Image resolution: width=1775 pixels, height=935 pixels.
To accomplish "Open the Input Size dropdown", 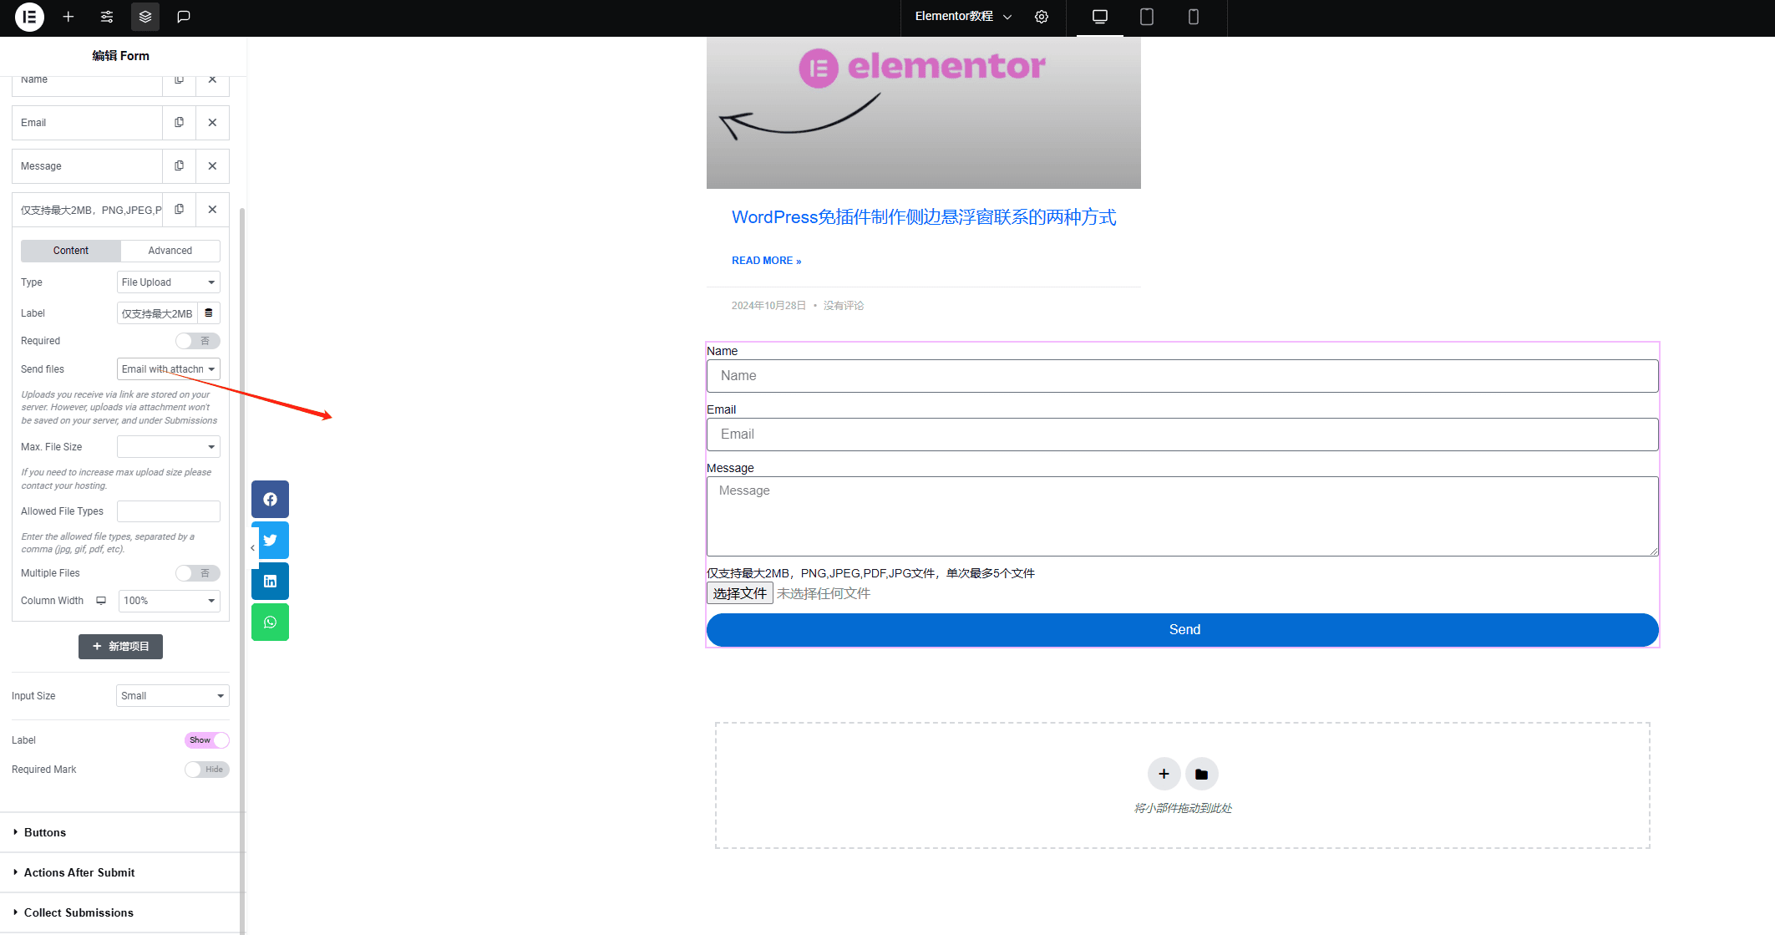I will click(173, 696).
